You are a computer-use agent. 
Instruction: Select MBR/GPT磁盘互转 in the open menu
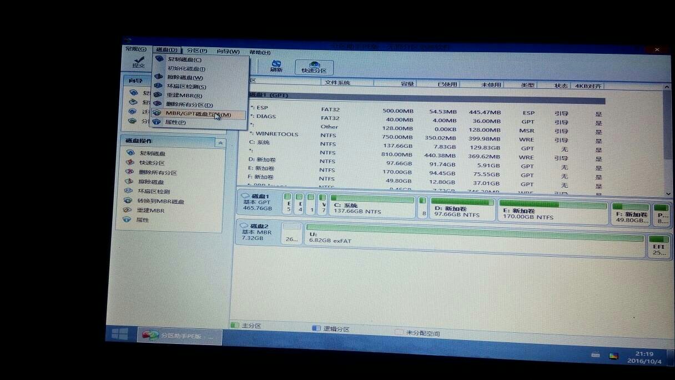click(x=192, y=113)
